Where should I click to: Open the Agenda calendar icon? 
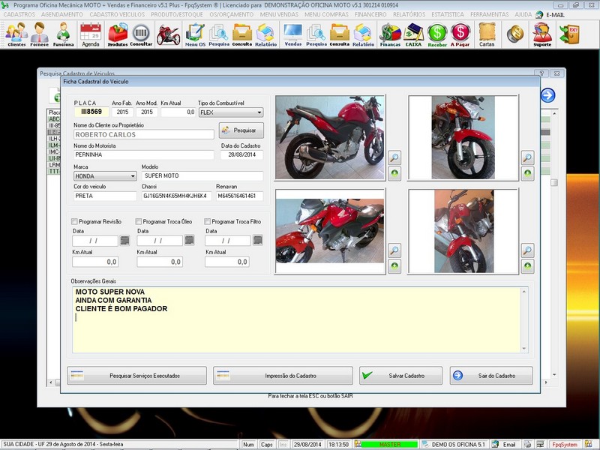(x=90, y=34)
